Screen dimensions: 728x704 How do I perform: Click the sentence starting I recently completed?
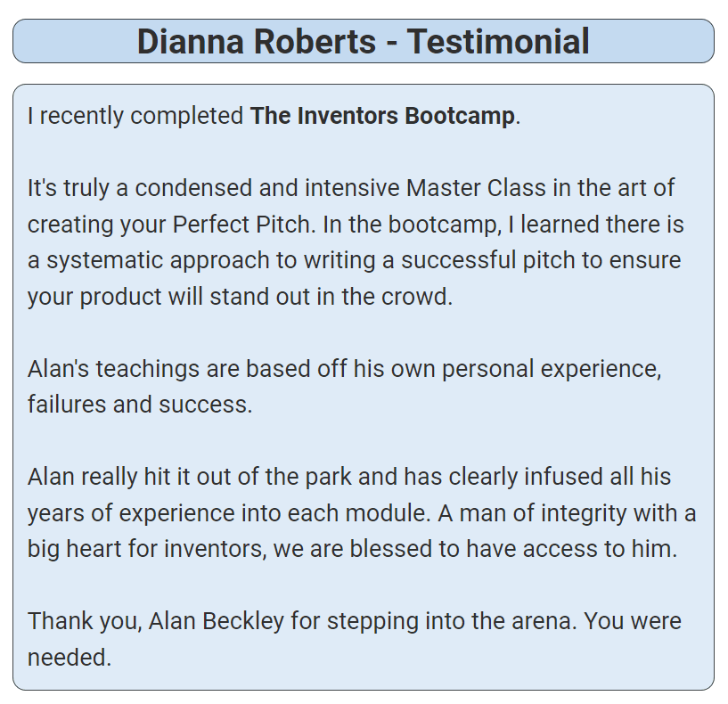coord(274,116)
